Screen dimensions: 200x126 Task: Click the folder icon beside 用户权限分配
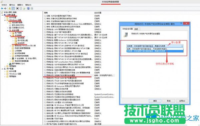pyautogui.click(x=16, y=40)
